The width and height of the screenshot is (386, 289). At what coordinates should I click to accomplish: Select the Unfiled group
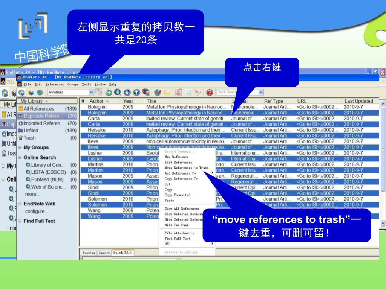pyautogui.click(x=47, y=131)
